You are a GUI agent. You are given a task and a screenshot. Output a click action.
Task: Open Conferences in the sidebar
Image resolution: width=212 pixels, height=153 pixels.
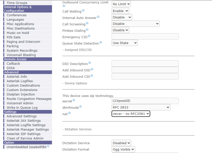click(17, 15)
